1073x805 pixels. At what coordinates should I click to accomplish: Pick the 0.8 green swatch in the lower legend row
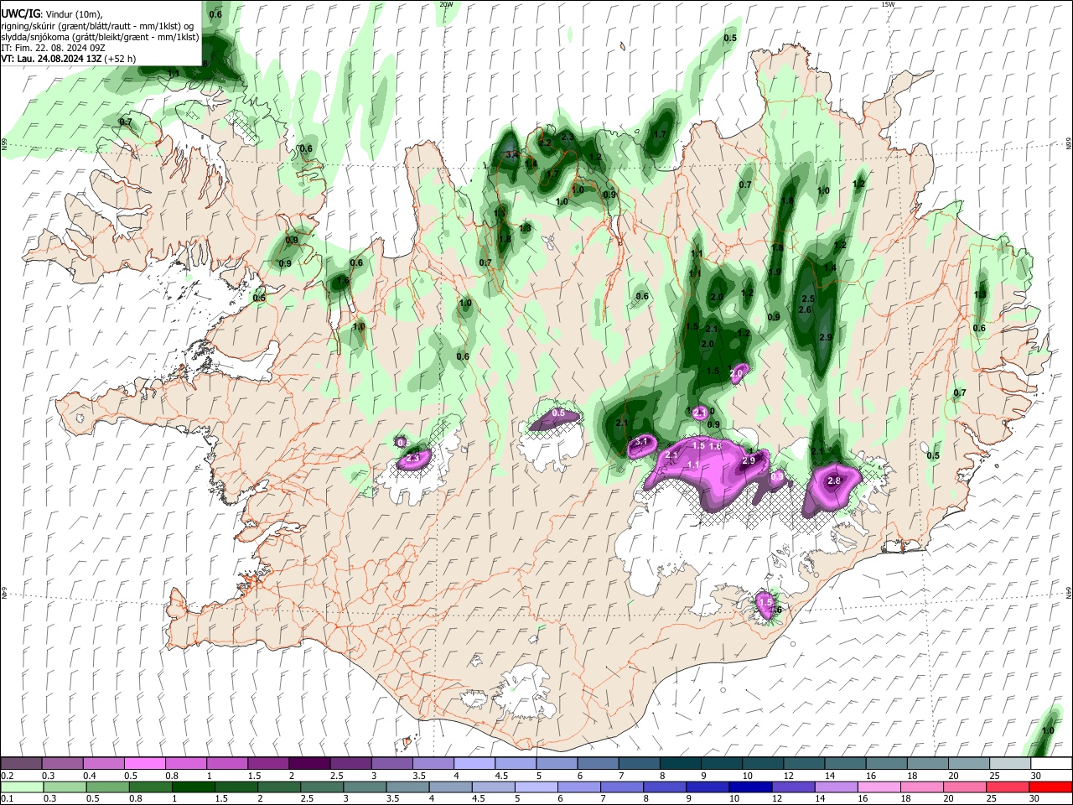coord(150,787)
